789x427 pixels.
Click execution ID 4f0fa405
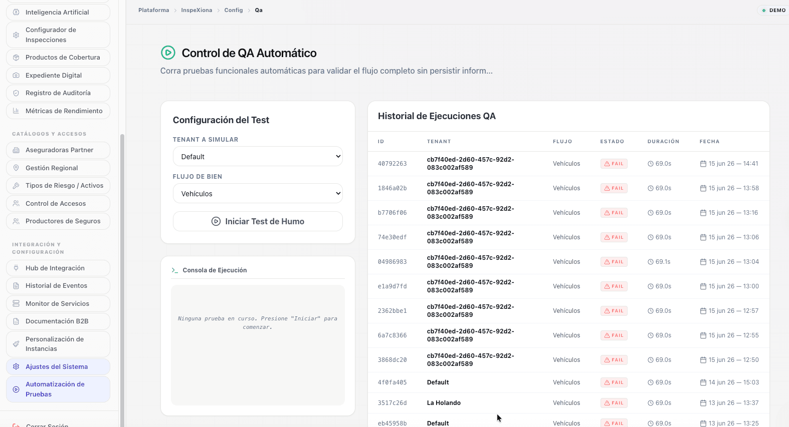coord(392,382)
